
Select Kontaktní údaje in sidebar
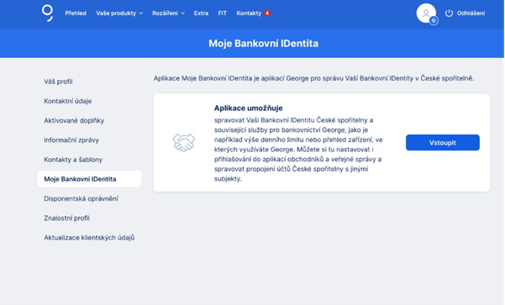pos(68,101)
